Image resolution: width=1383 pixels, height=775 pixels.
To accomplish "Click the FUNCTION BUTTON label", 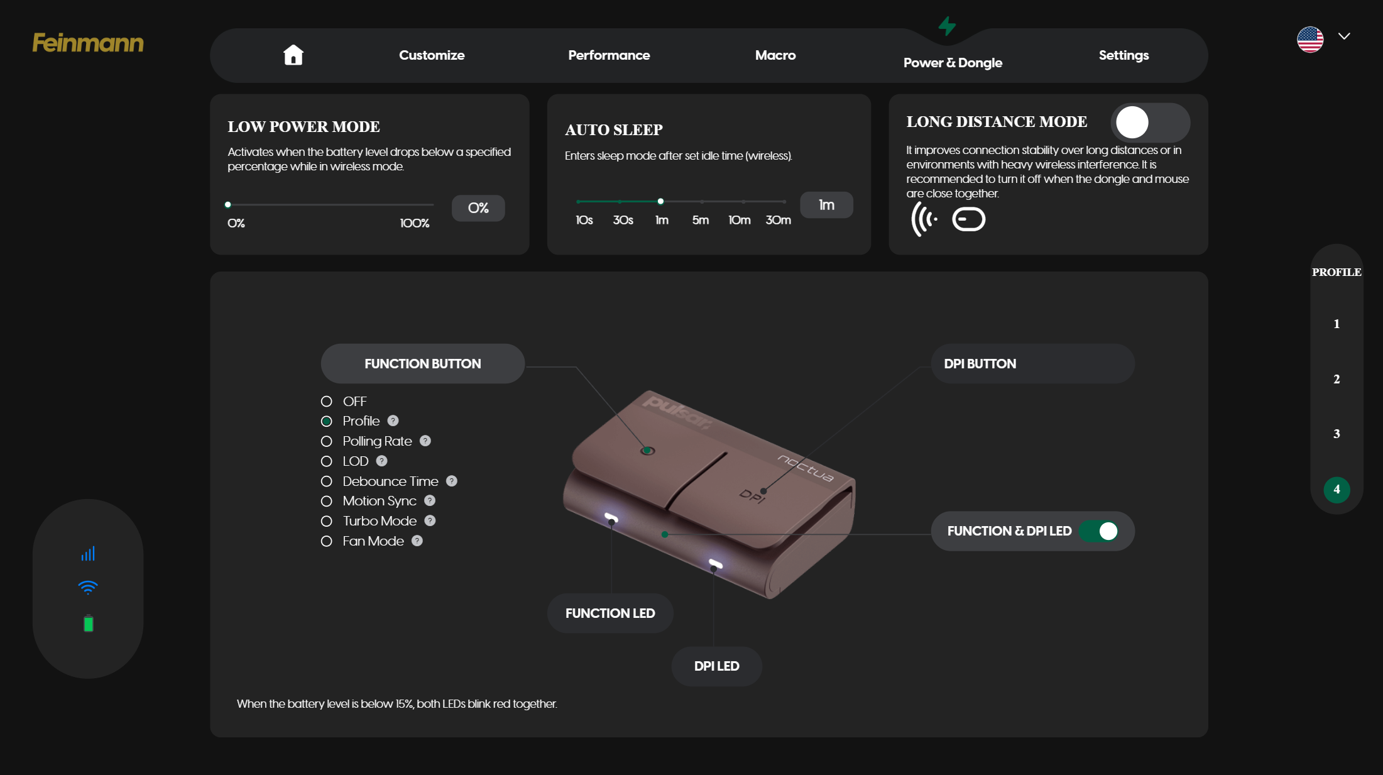I will point(422,363).
